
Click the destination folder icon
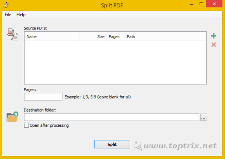click(13, 117)
